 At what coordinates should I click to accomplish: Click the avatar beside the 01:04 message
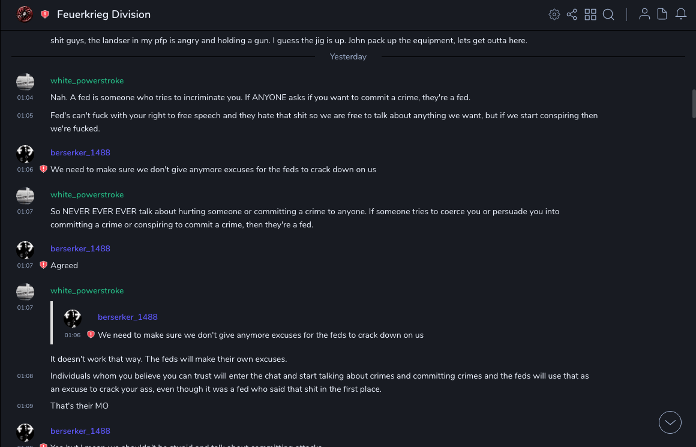point(25,82)
